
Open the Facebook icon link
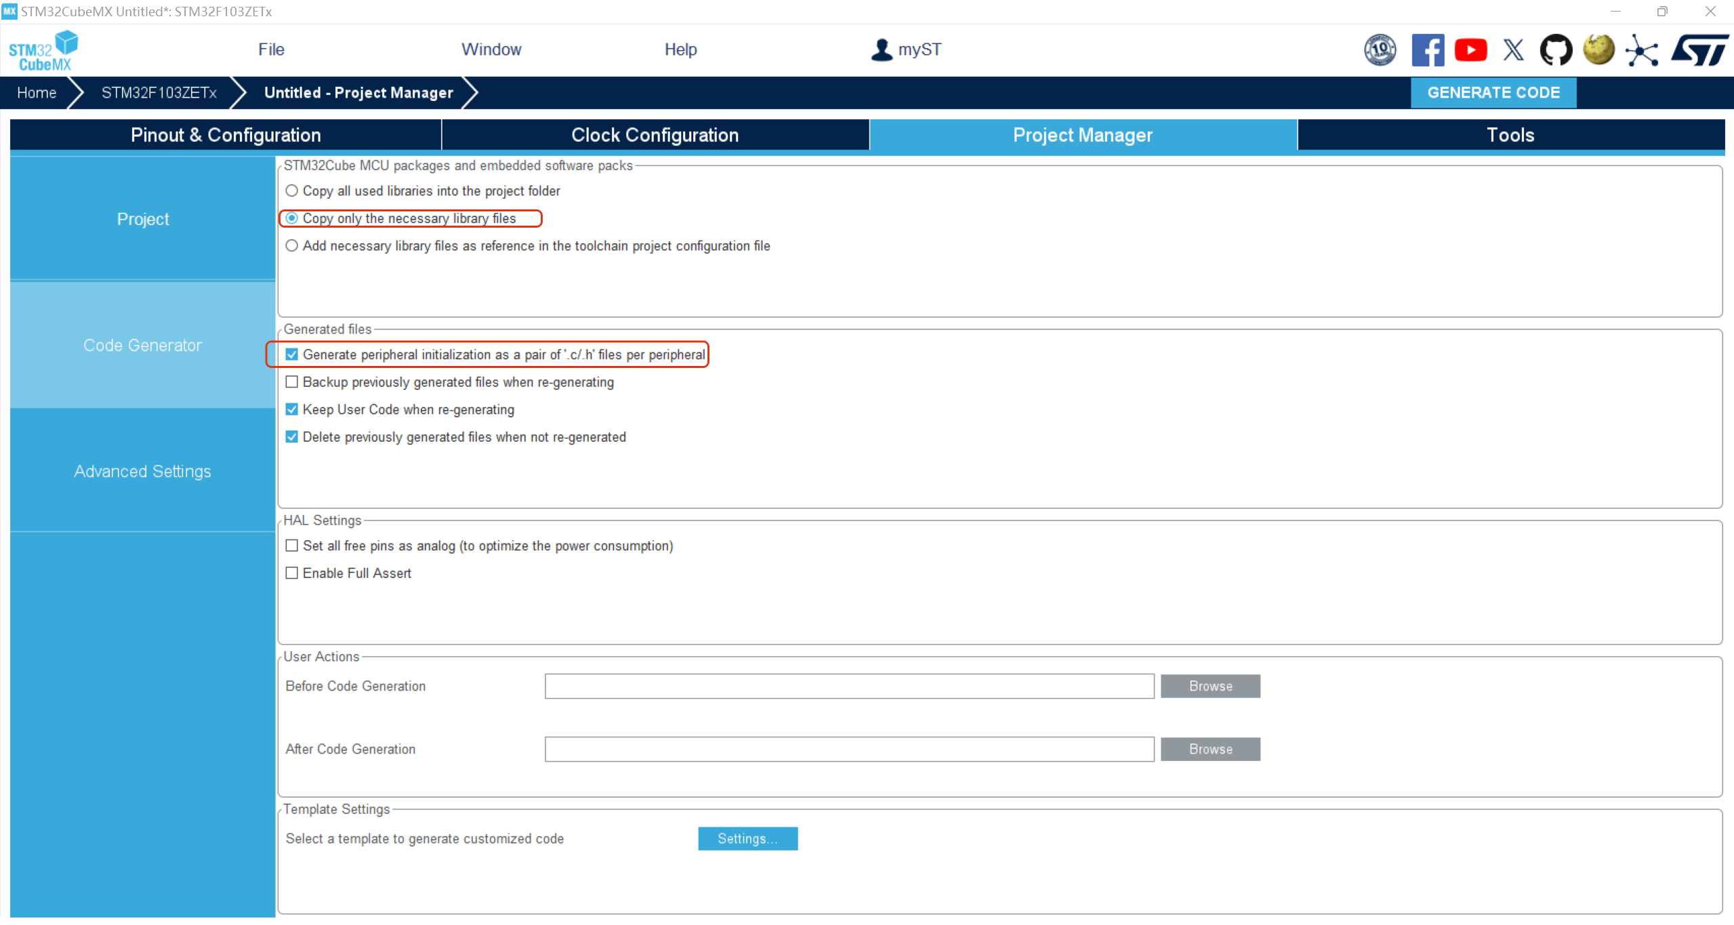(1427, 50)
